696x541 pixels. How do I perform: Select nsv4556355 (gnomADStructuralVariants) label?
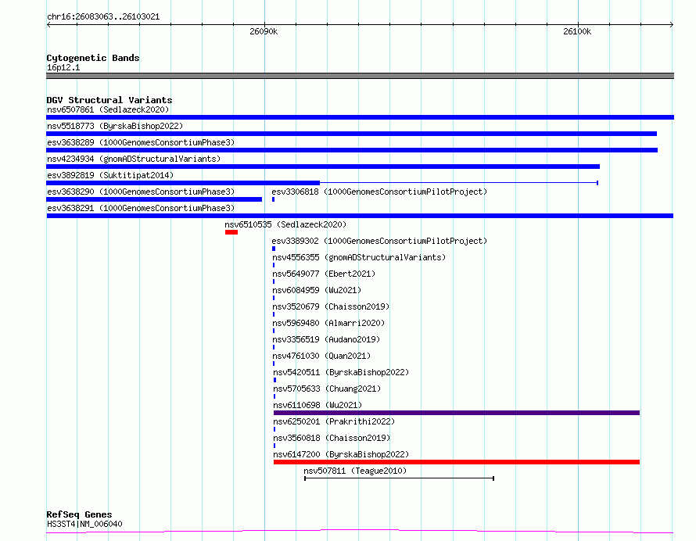pyautogui.click(x=359, y=257)
